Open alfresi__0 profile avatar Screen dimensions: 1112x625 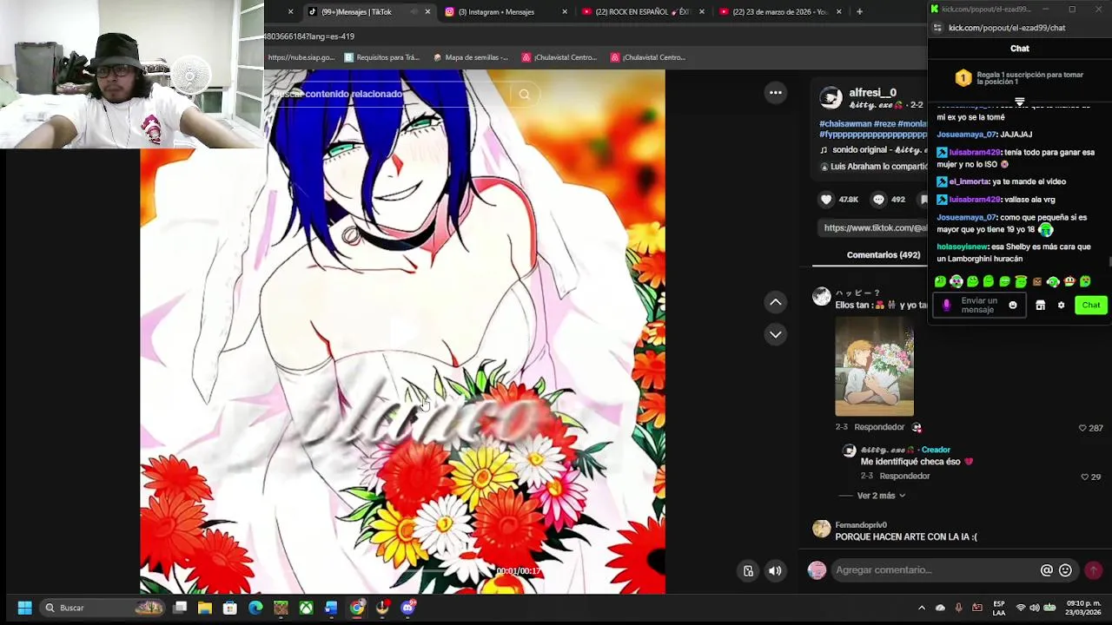(x=831, y=97)
